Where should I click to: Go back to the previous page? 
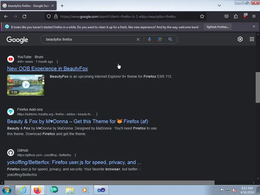click(x=6, y=17)
